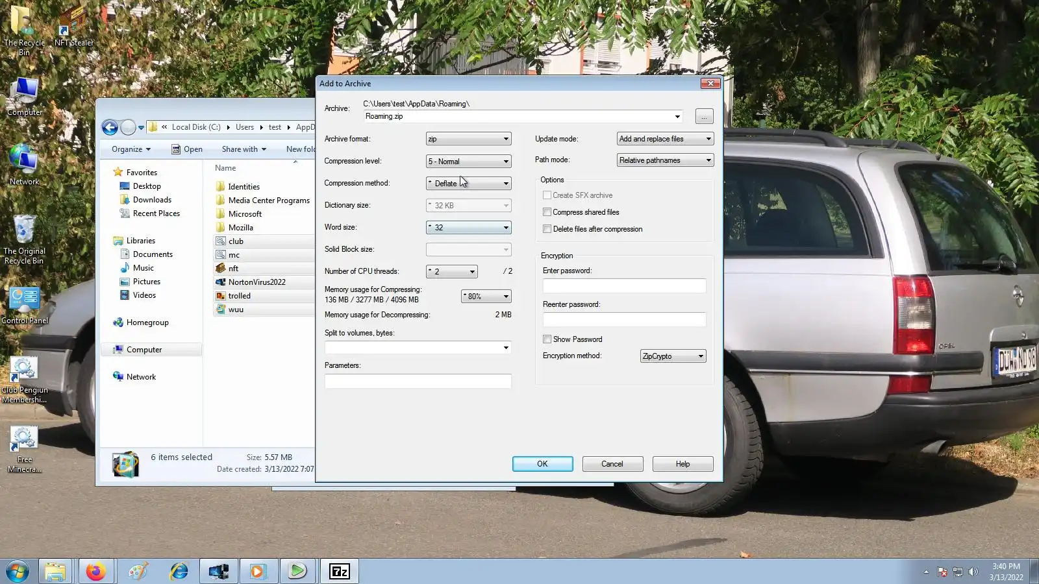Screen dimensions: 1039x584
Task: Sort by the Name column header
Action: point(225,168)
